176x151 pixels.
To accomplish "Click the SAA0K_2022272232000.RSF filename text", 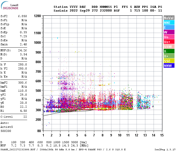I will coord(18,149).
